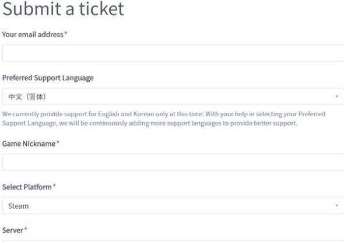This screenshot has width=344, height=243.
Task: Click the Select Platform label
Action: (x=27, y=187)
